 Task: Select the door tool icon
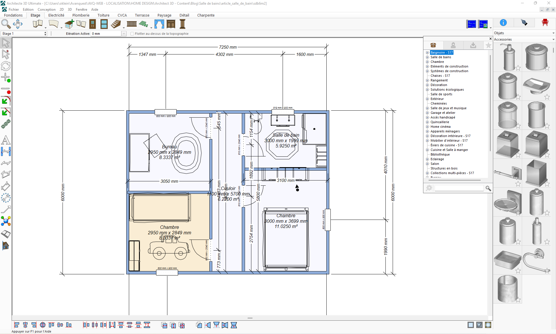(93, 24)
